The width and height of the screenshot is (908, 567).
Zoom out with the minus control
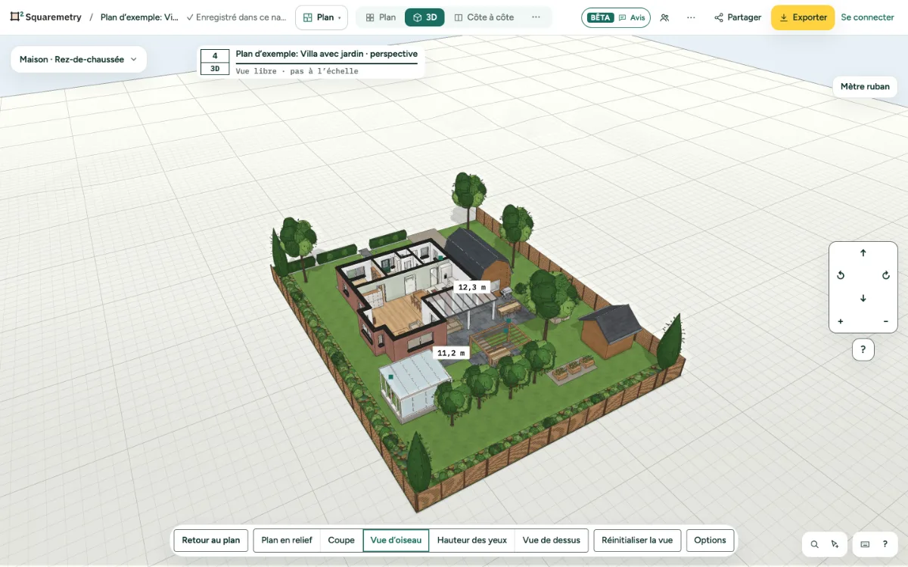(886, 321)
